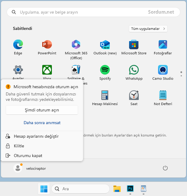Go to next pinned apps page dots
187x196 pixels.
[x=181, y=74]
